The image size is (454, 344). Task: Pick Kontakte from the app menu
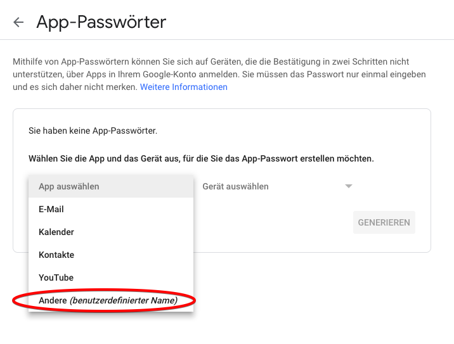[x=56, y=255]
